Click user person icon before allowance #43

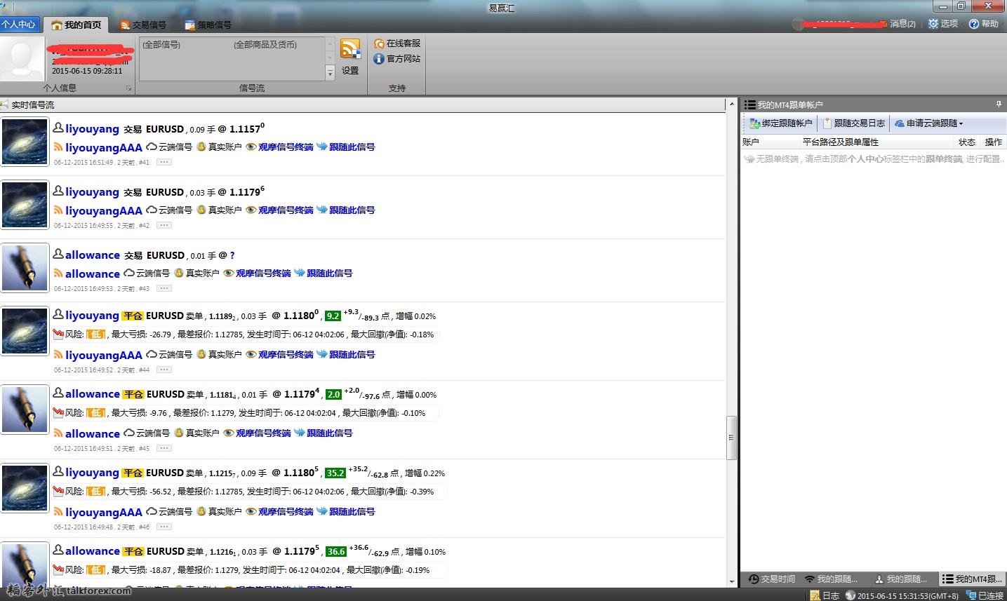click(58, 255)
